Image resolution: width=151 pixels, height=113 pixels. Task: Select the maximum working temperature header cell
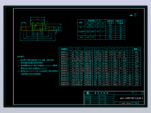tap(120, 23)
